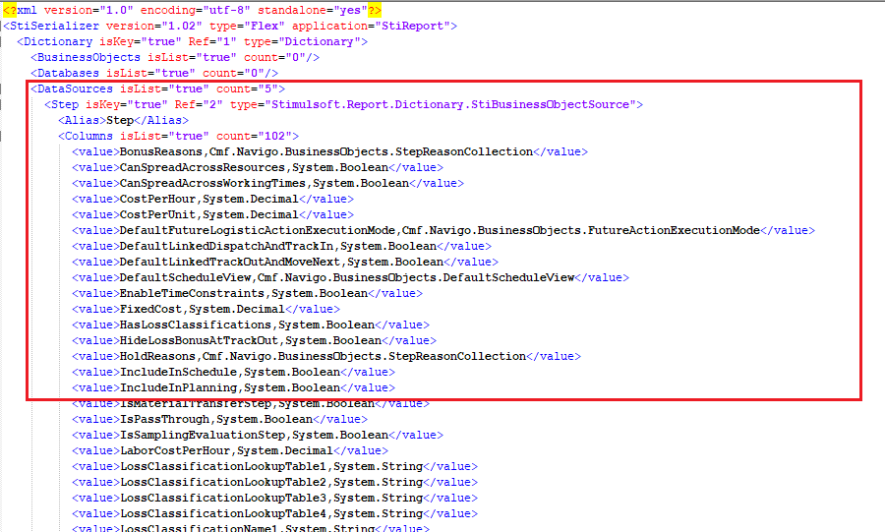Click the IsSamplingEvaluationStep entry
This screenshot has height=532, width=885.
258,437
